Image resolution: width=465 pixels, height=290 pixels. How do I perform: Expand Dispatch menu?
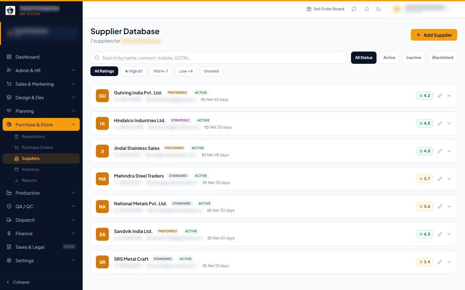click(x=41, y=220)
